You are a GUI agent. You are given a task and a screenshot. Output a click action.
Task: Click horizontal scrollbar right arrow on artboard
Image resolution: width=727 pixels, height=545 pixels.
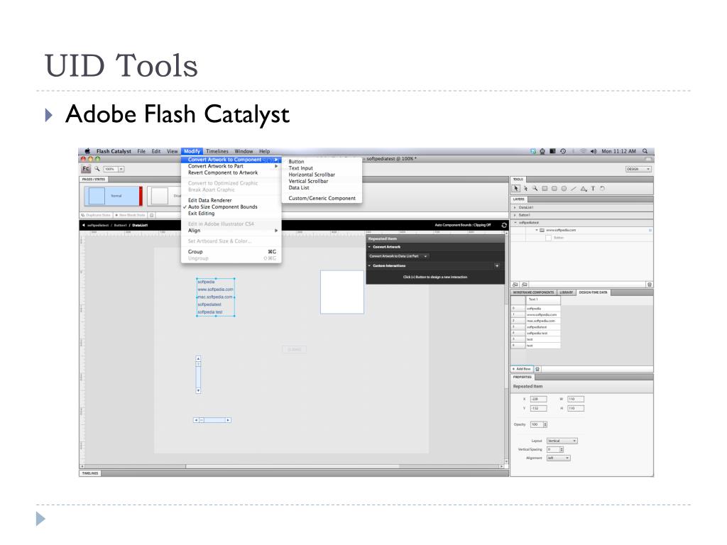[228, 420]
